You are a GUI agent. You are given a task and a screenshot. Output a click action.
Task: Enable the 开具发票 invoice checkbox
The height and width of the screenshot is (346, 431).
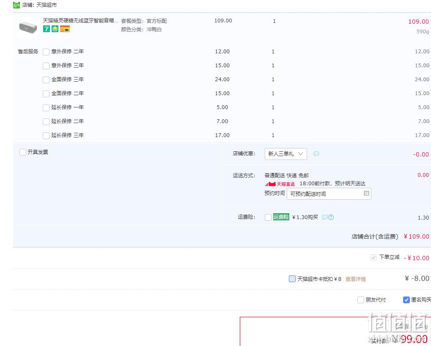[23, 152]
